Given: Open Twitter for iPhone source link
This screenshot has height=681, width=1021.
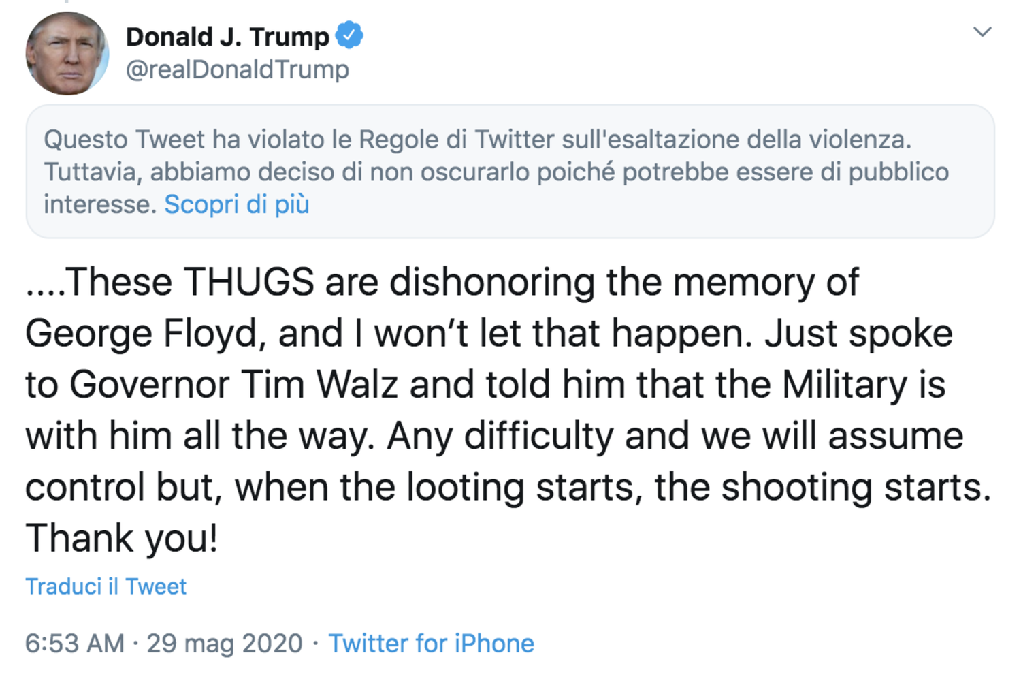Looking at the screenshot, I should click(x=432, y=642).
